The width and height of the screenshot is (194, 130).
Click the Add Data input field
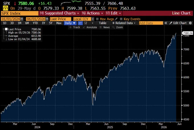tap(151, 23)
